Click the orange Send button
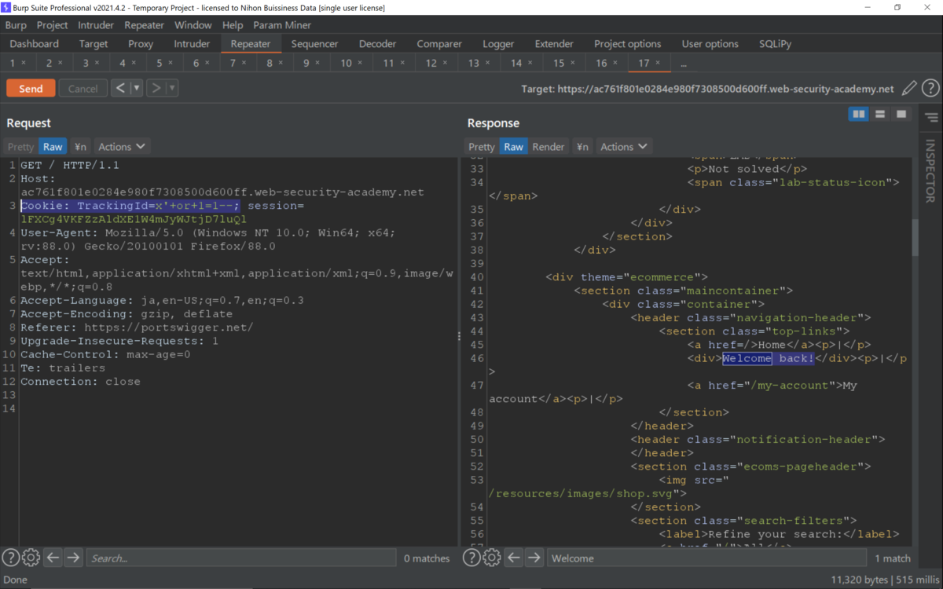Viewport: 943px width, 589px height. coord(31,89)
